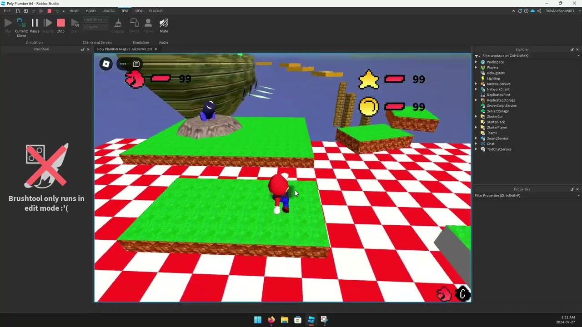Open the FILE menu

coord(7,11)
